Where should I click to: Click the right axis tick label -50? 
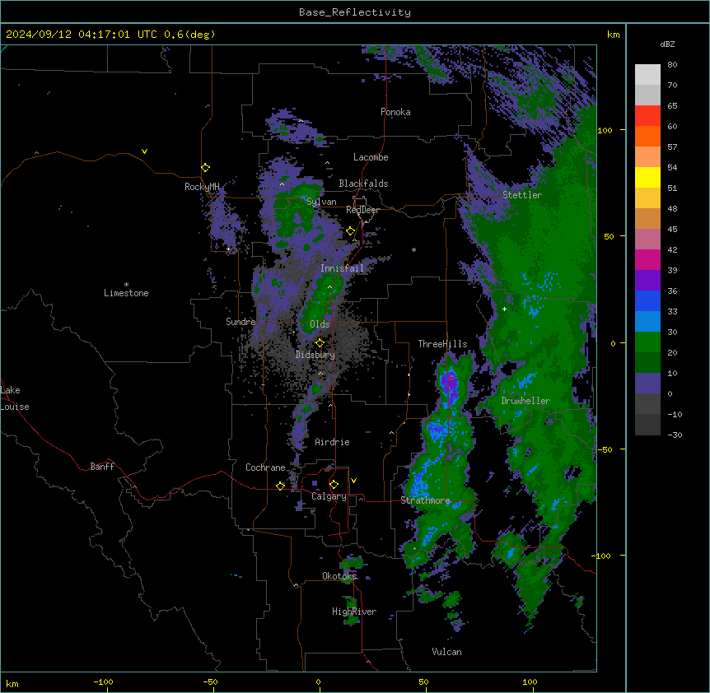(605, 449)
